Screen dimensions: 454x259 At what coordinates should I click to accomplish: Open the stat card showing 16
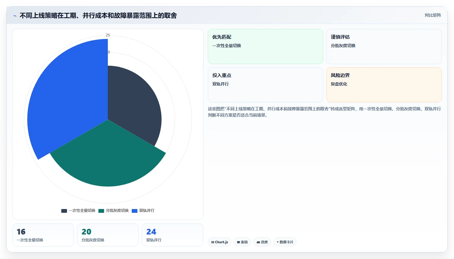point(43,235)
